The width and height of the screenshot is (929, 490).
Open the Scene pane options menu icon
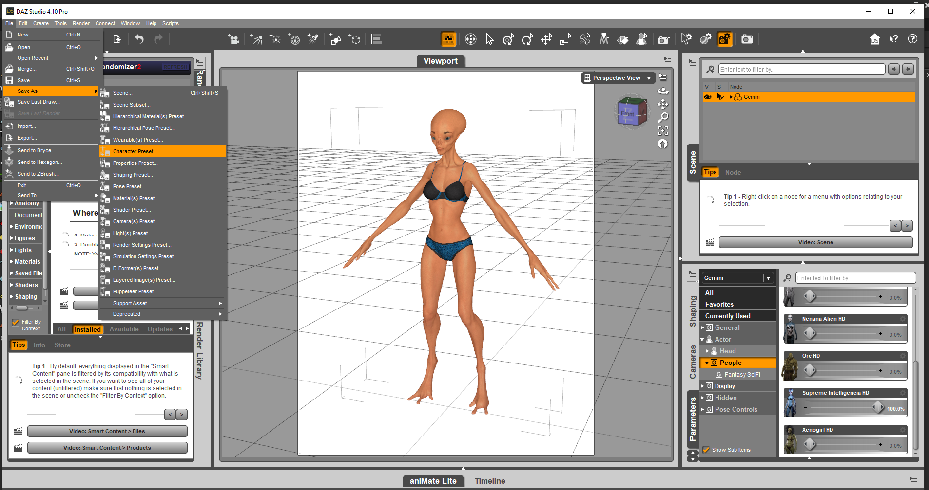[x=692, y=63]
